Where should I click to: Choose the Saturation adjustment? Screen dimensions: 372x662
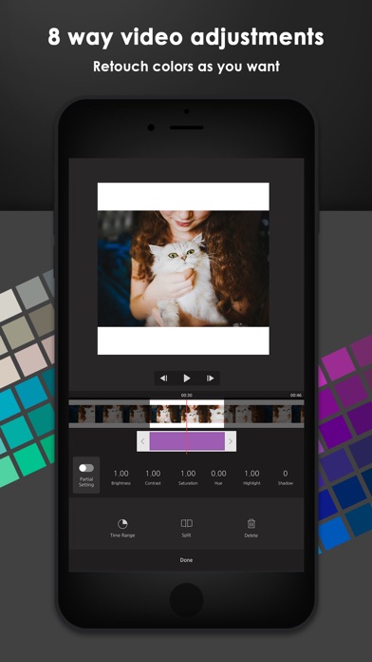[188, 477]
